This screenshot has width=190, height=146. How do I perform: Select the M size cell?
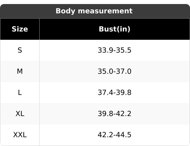pos(20,71)
